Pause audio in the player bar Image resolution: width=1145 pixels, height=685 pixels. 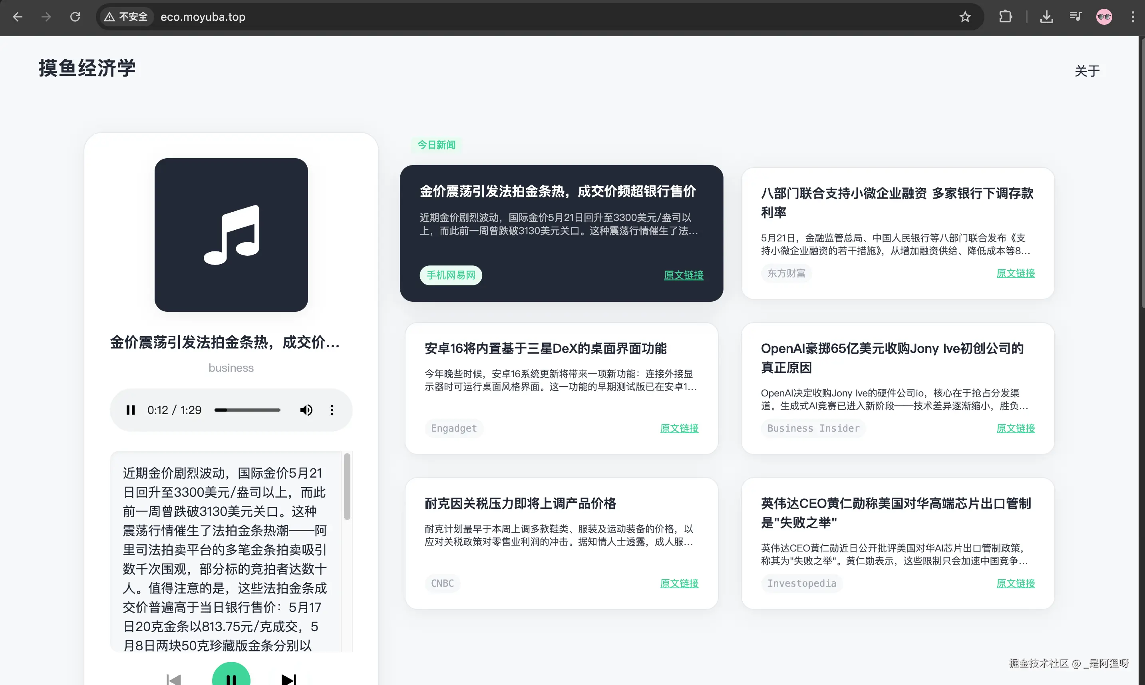tap(131, 410)
